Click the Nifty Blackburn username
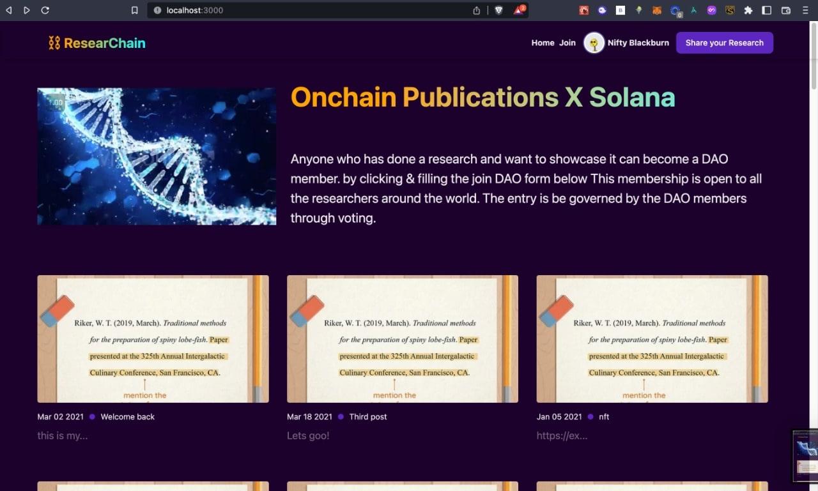This screenshot has width=818, height=491. [x=638, y=43]
